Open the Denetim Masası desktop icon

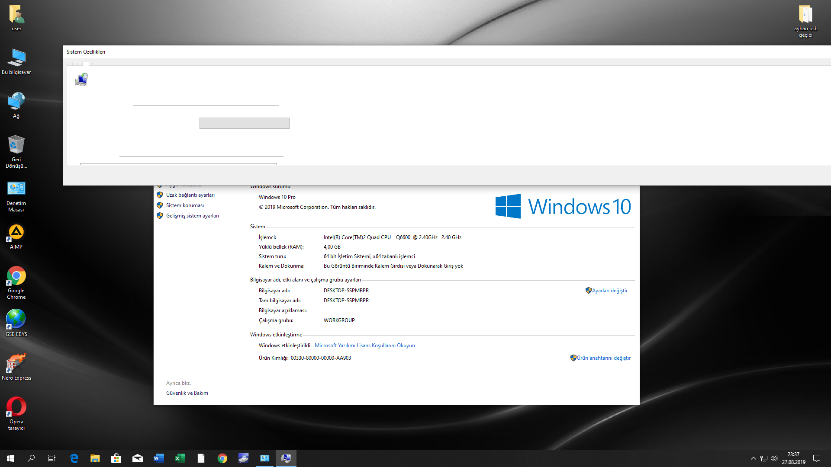(16, 189)
